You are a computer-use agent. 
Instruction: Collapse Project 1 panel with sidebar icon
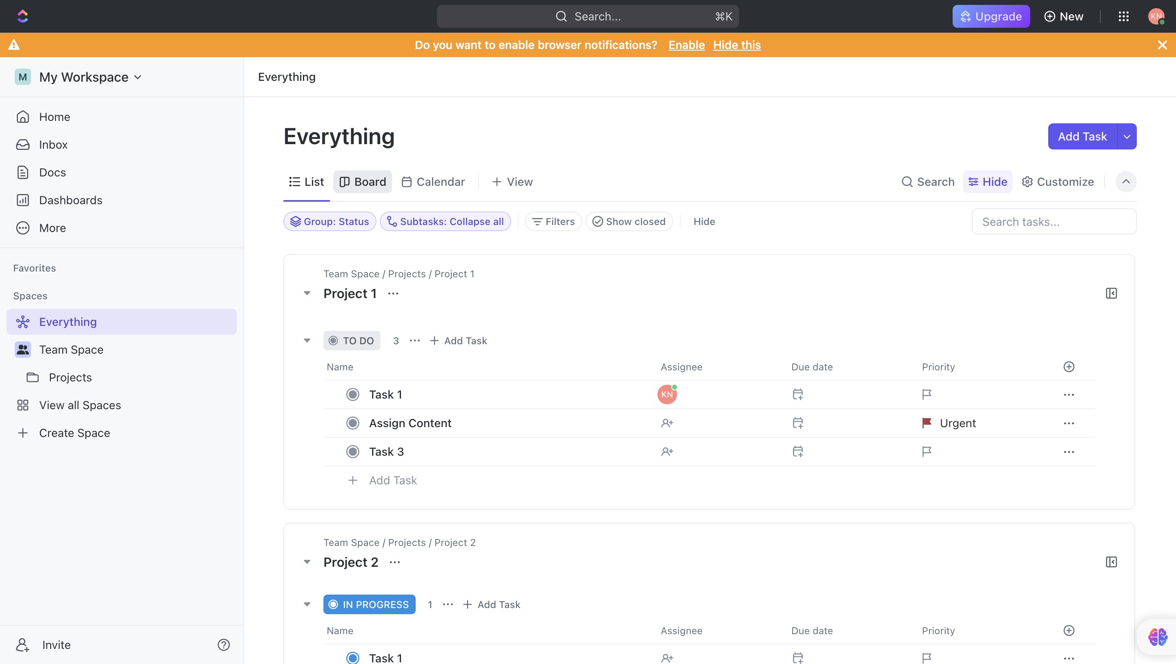point(1111,293)
